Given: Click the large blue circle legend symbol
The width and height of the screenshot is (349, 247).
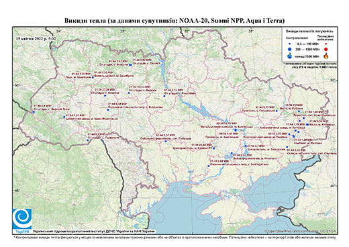Looking at the screenshot, I should point(289,50).
